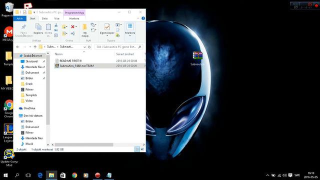320x180 pixels.
Task: Go back with the left arrow button
Action: click(x=18, y=47)
